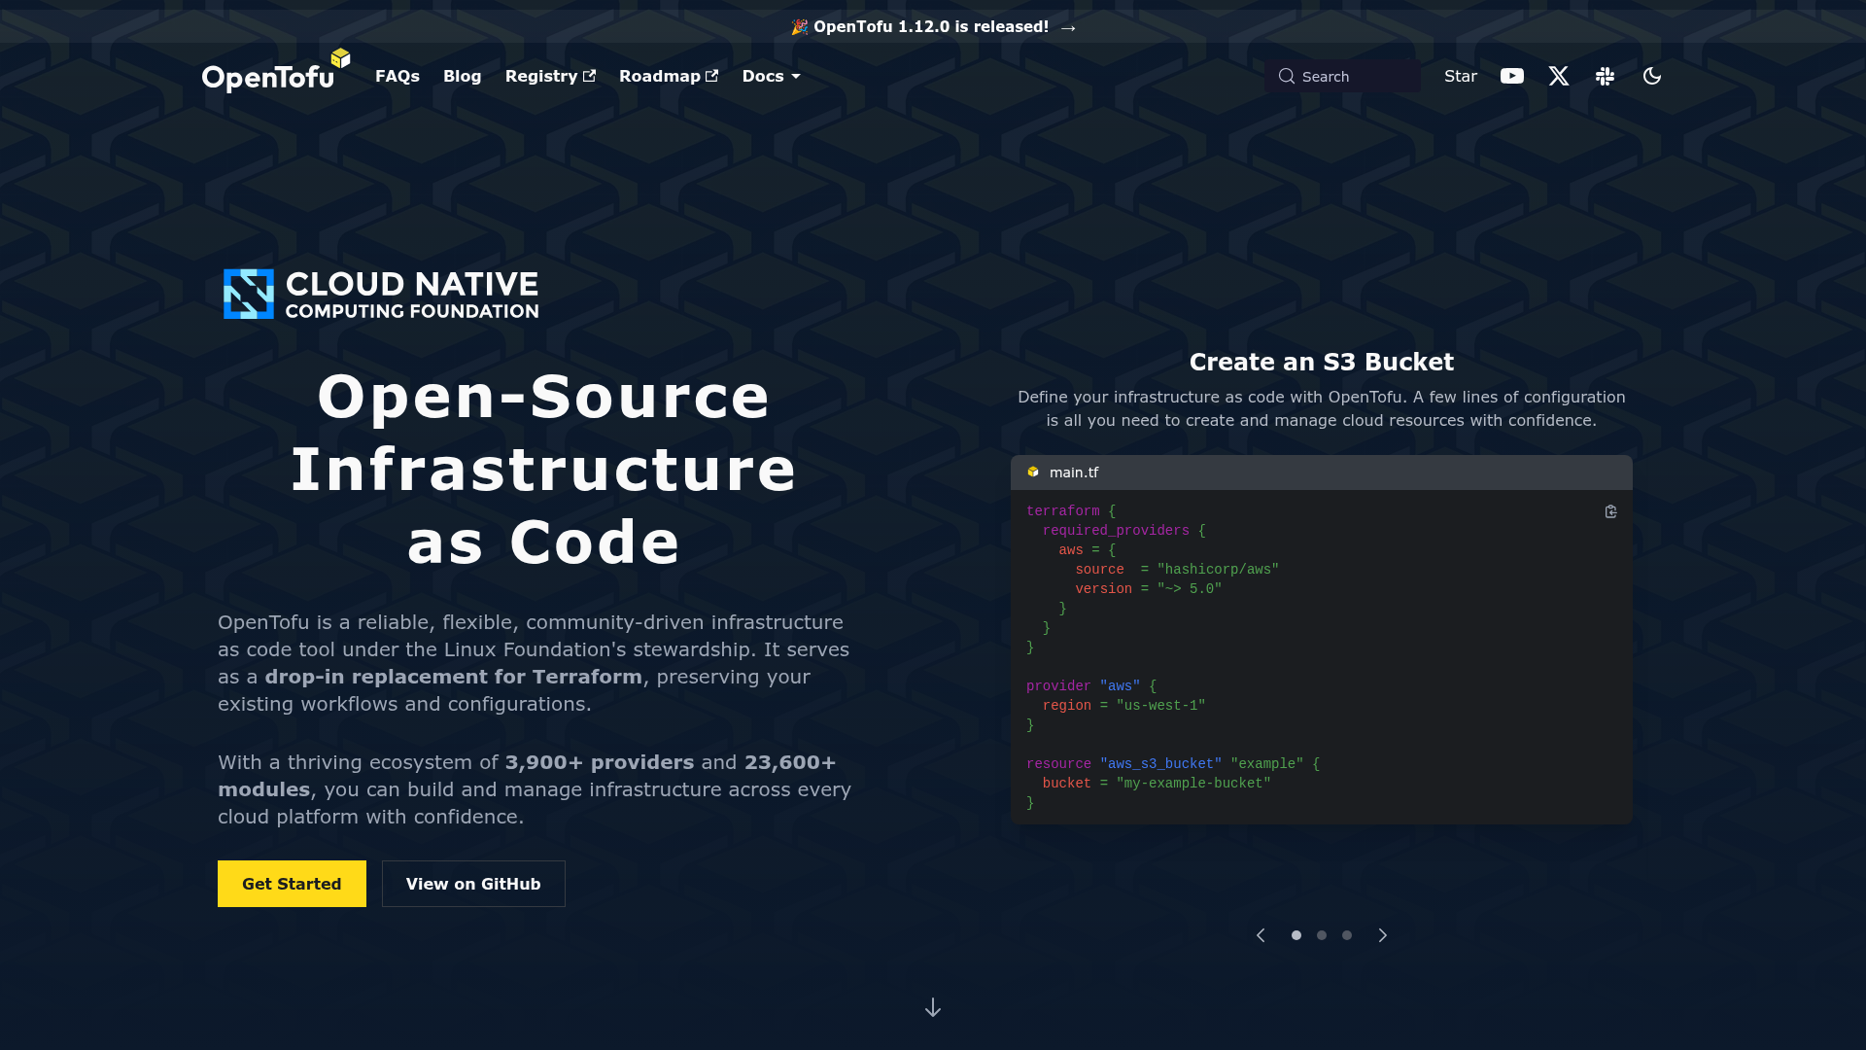Show the next carousel slide arrow

coord(1383,935)
